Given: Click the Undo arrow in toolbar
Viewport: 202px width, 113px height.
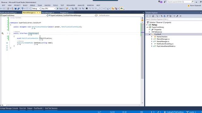Looking at the screenshot, I should point(22,8).
